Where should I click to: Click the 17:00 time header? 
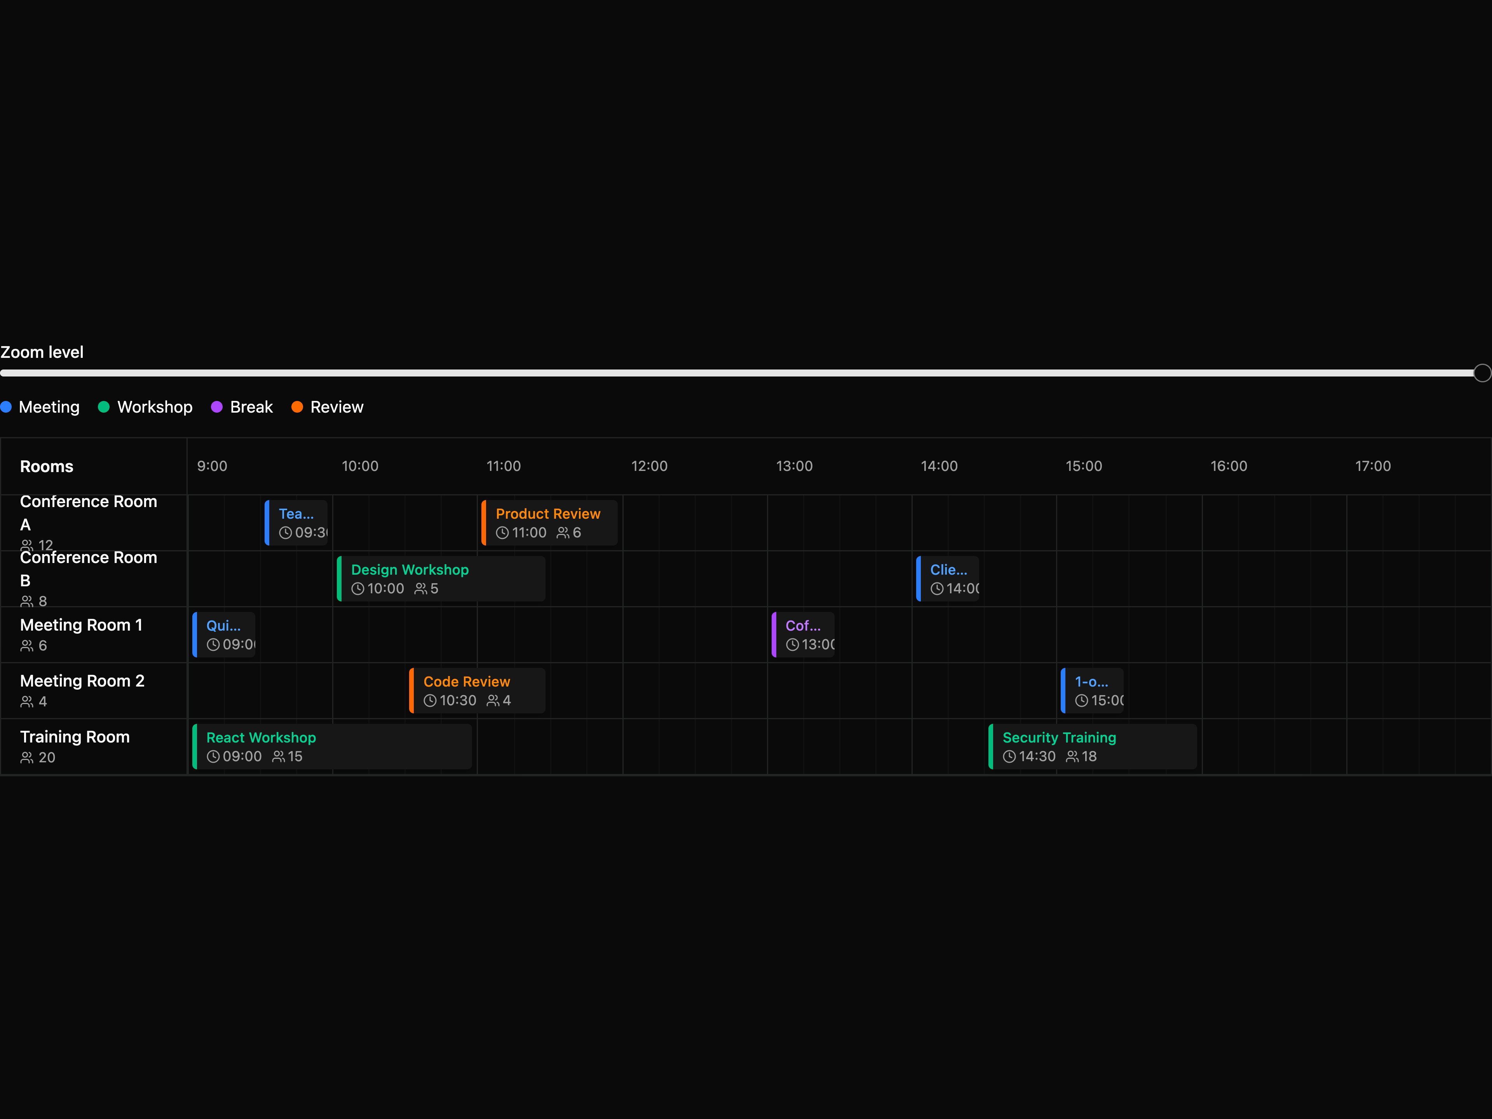pos(1373,466)
